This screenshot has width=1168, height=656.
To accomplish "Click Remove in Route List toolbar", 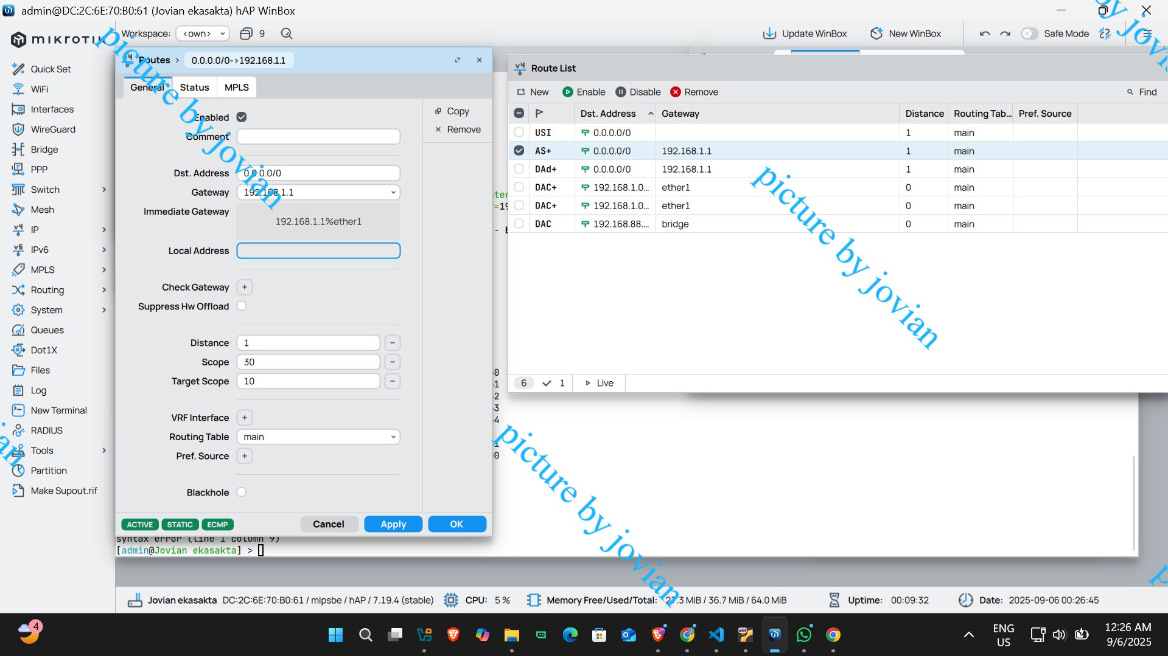I will 694,92.
